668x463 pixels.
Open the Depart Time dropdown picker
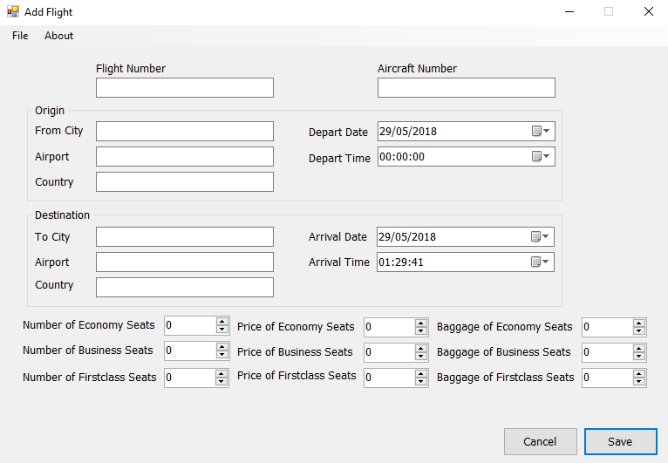(541, 157)
